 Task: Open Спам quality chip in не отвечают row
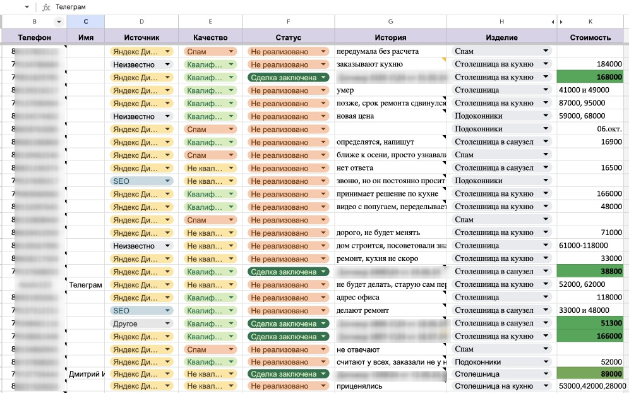click(x=231, y=349)
